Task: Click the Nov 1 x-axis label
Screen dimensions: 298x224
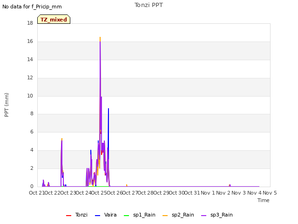Action: [x=208, y=193]
